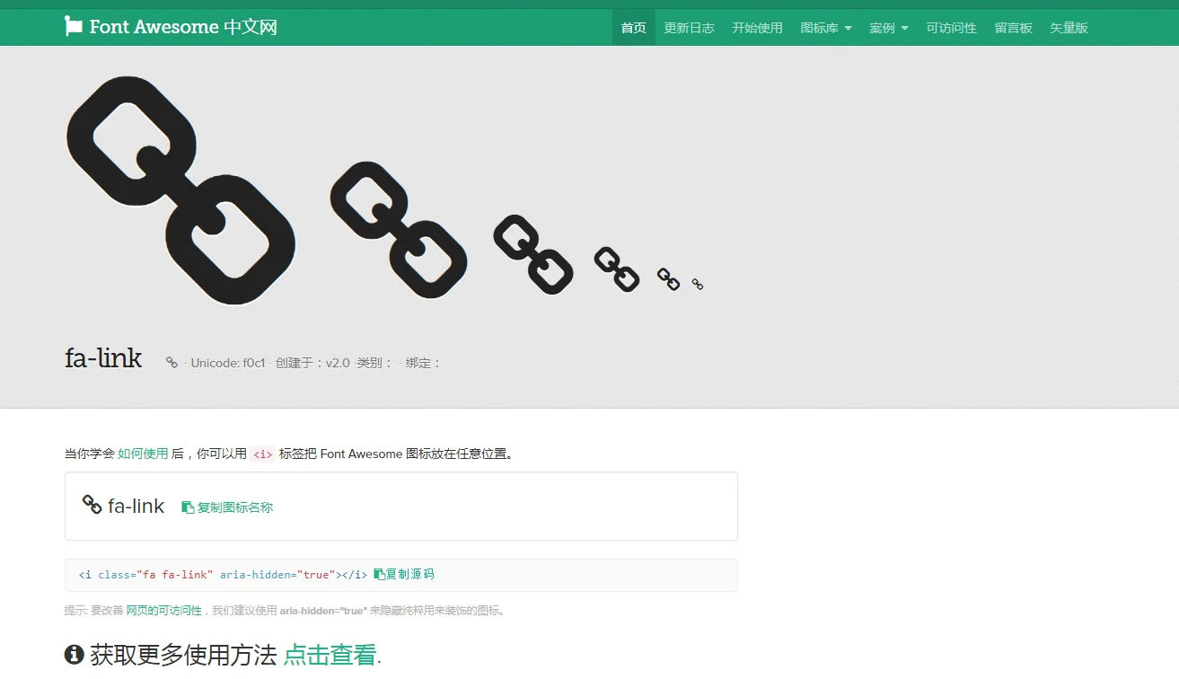Click the 类别： text in the icon info line
Viewport: 1179px width, 679px height.
375,363
